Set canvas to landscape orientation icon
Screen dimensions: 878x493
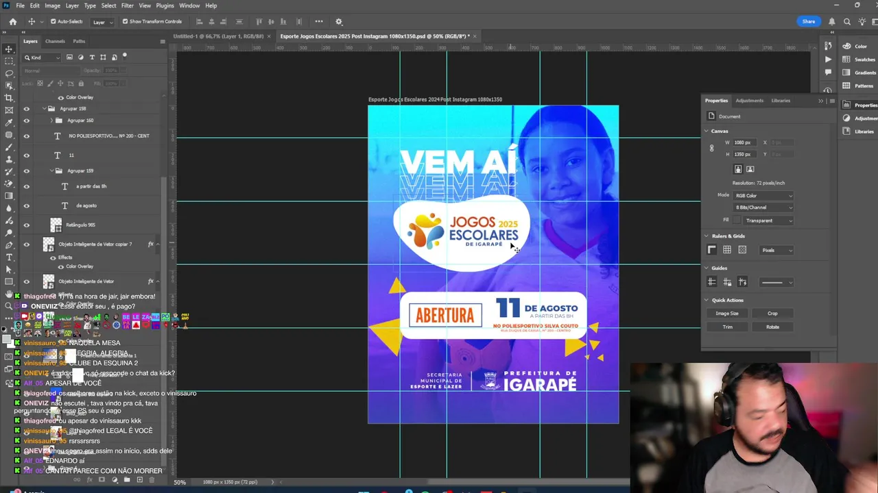click(x=750, y=169)
